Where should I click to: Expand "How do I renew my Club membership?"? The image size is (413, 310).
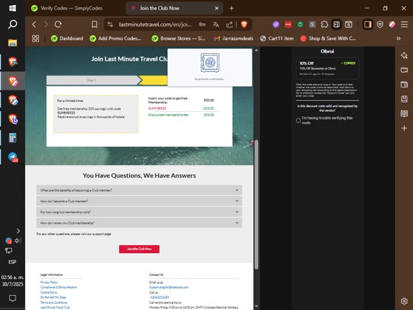click(139, 223)
